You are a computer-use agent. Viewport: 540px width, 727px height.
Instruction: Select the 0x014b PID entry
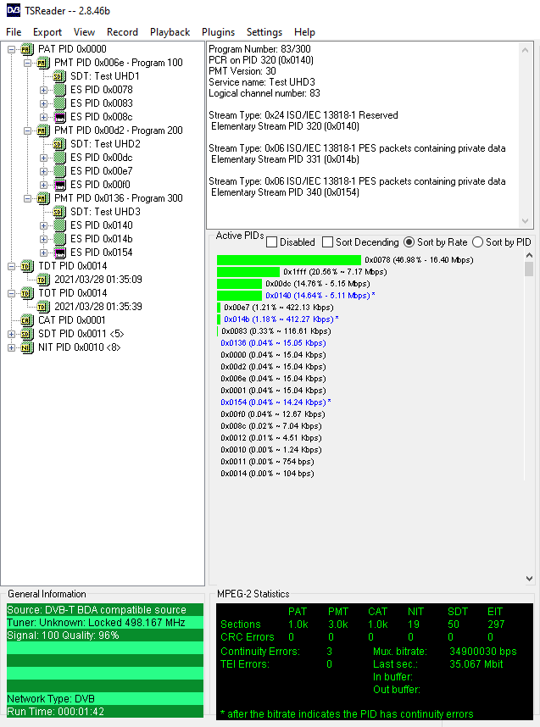coord(281,319)
